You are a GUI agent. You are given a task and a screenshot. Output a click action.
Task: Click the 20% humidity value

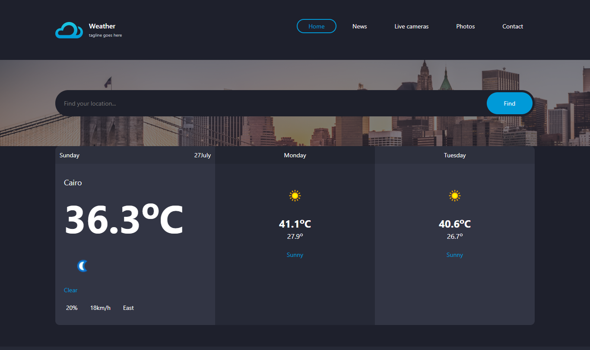[x=72, y=308]
